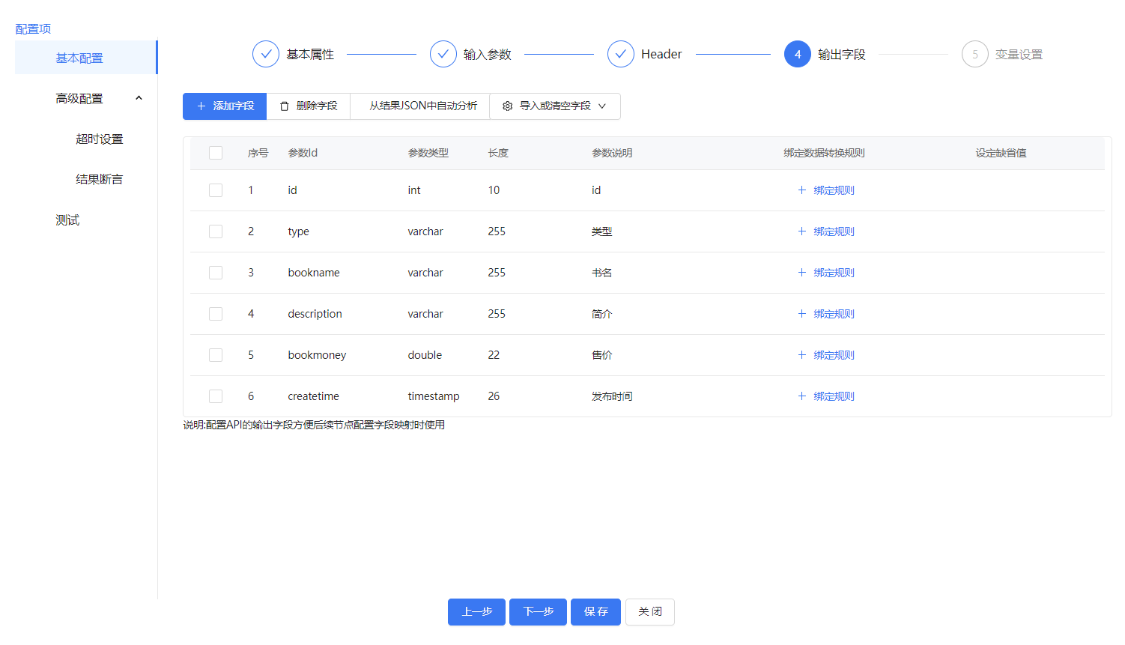
Task: Click plus icon of 绑定规则 in bookmoney row
Action: click(x=802, y=355)
